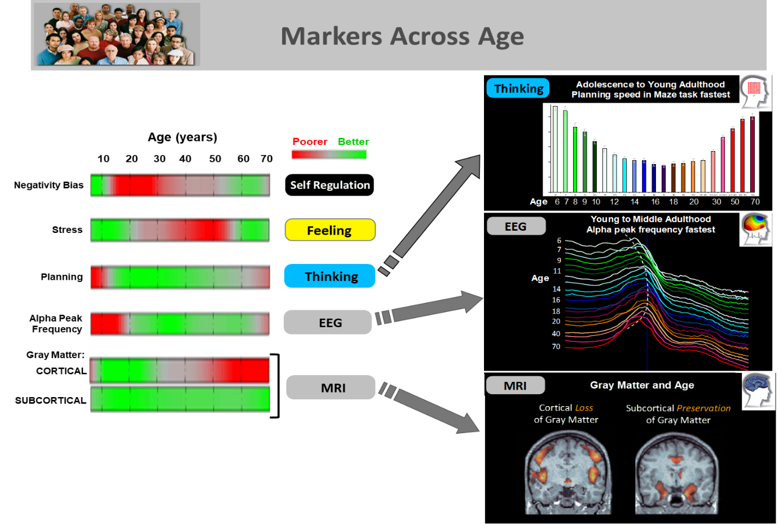The width and height of the screenshot is (779, 524).
Task: Click the yellow Feeling button
Action: [x=330, y=230]
